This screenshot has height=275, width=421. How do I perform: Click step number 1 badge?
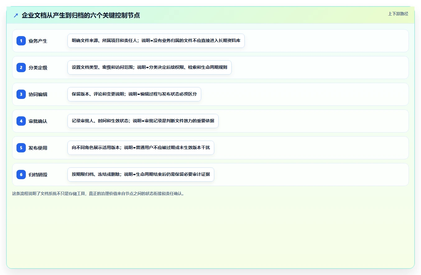[x=21, y=41]
